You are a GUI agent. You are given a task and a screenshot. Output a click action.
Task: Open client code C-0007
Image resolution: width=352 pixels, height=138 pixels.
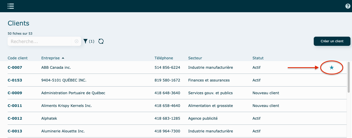click(x=15, y=67)
